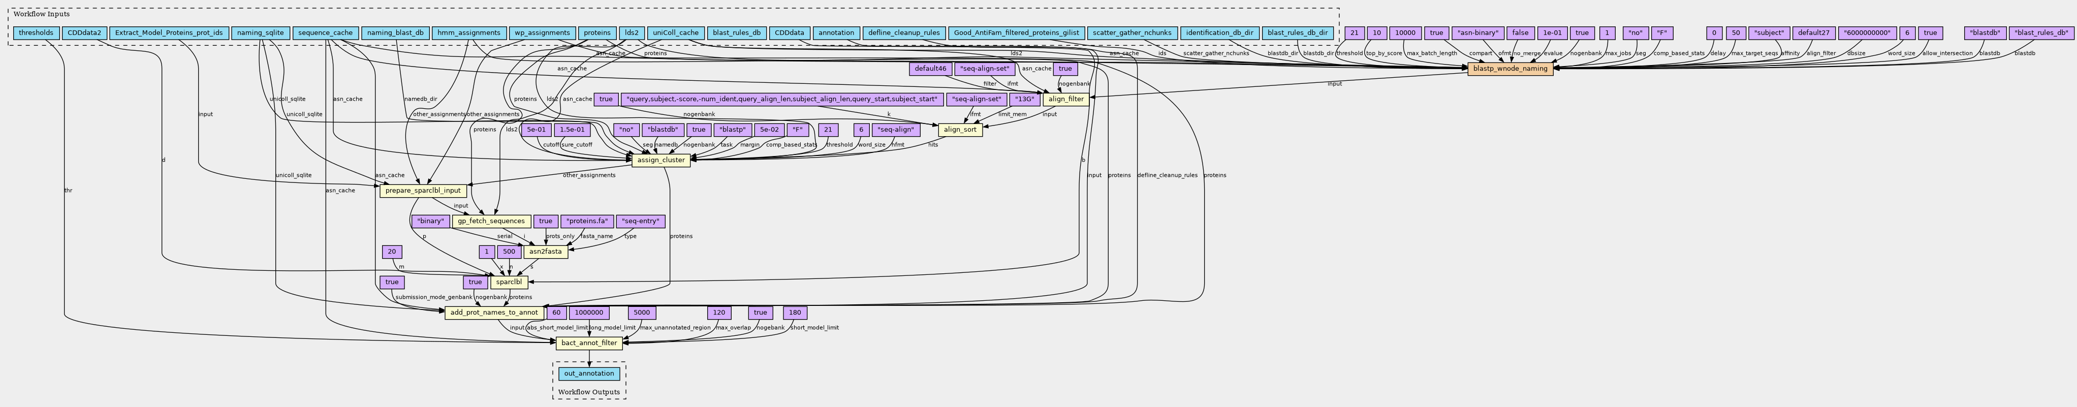Select the 180 value node
The width and height of the screenshot is (2077, 407).
point(795,312)
